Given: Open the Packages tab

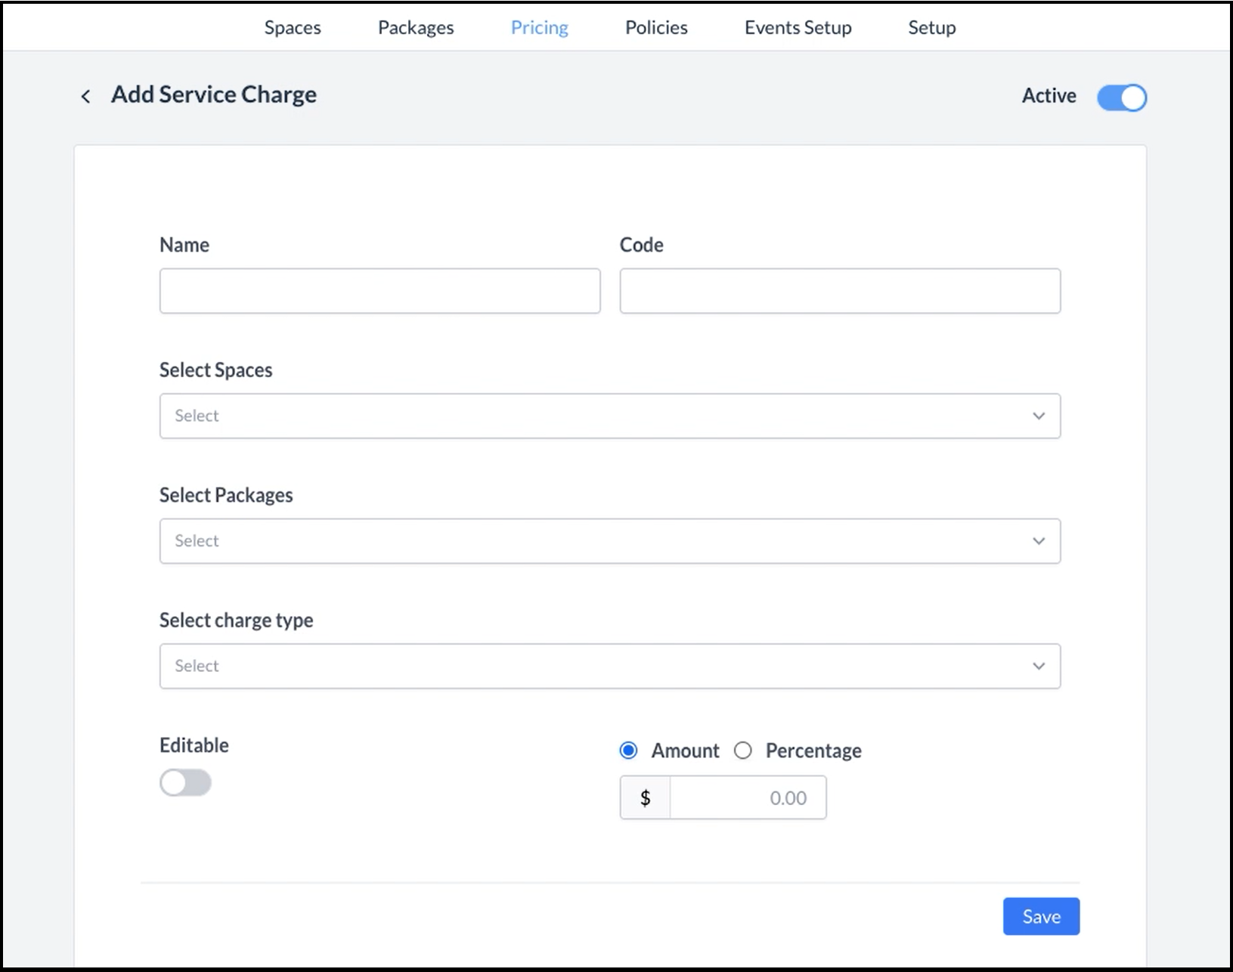Looking at the screenshot, I should pyautogui.click(x=416, y=28).
